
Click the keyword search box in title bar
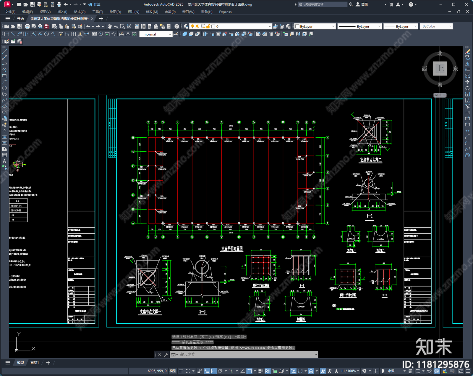click(x=322, y=4)
